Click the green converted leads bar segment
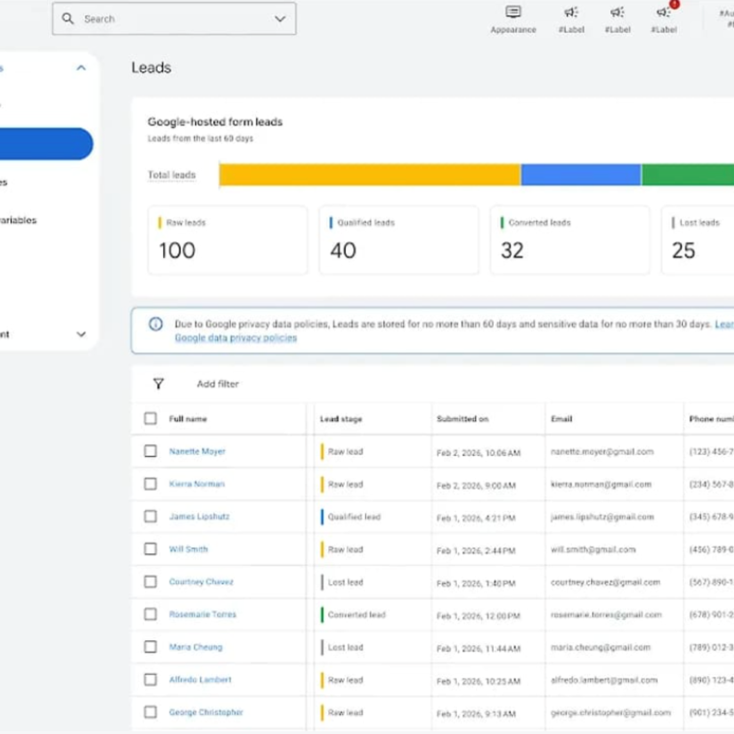 tap(688, 174)
